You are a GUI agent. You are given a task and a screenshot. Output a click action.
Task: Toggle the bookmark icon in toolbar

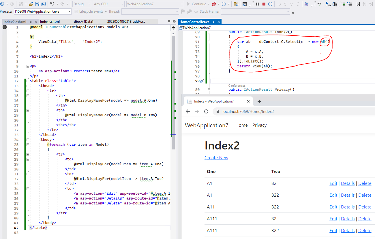coord(358,4)
